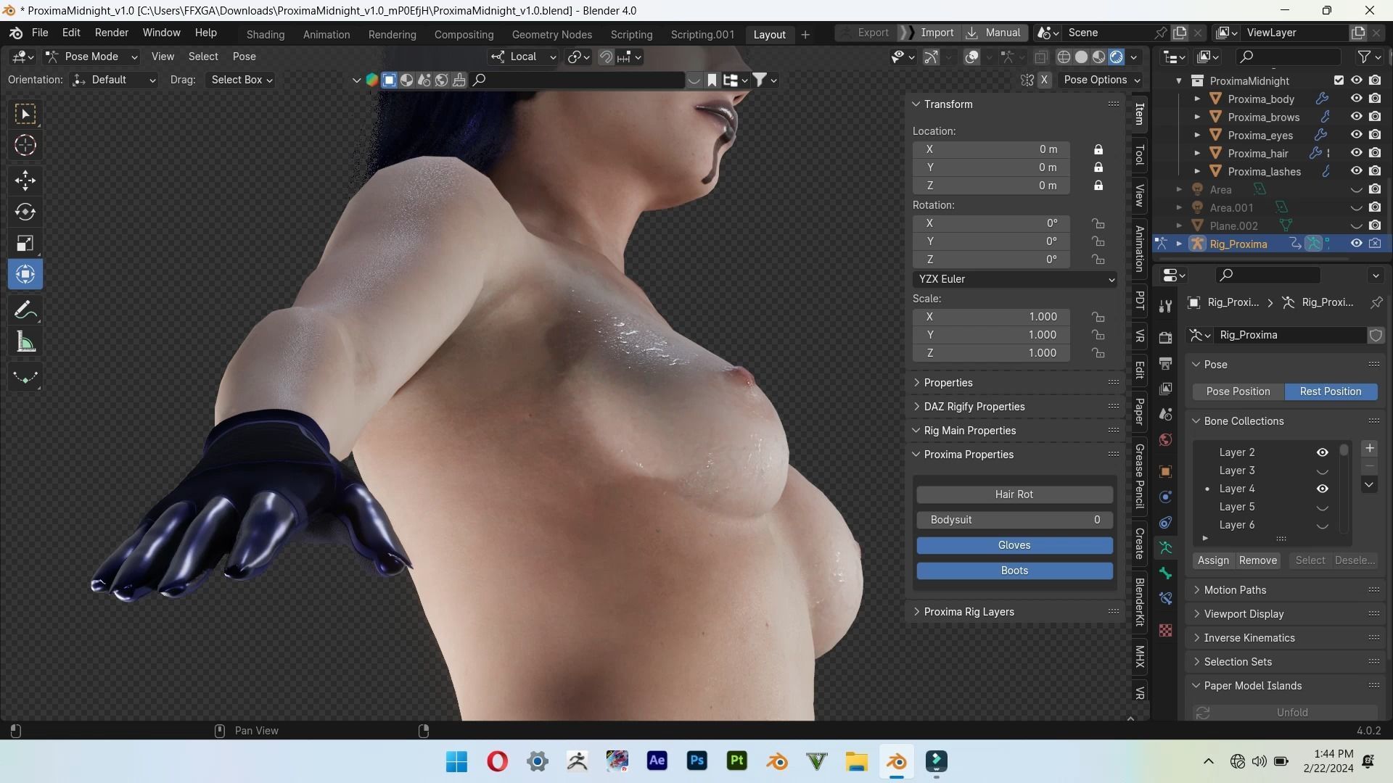Screen dimensions: 1393x783
Task: Unlock the Location X lock
Action: click(1098, 149)
